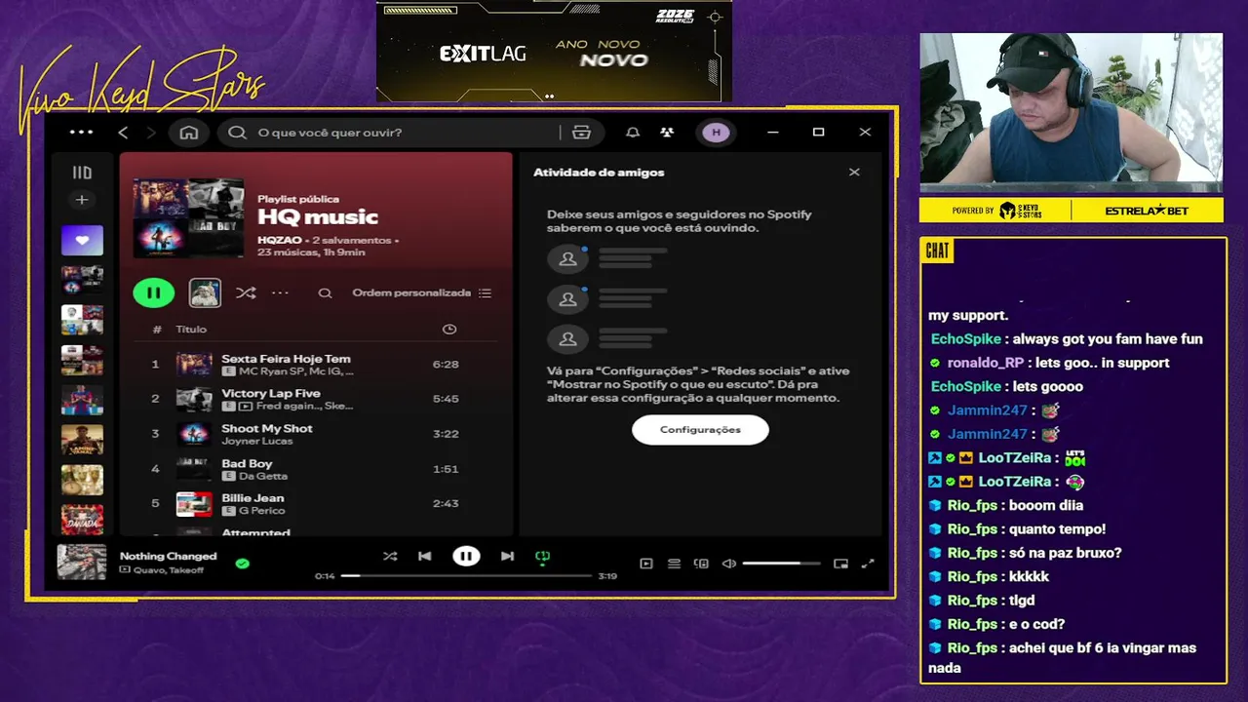Image resolution: width=1248 pixels, height=702 pixels.
Task: Open 'Ordem personalizada' sort dropdown
Action: pyautogui.click(x=421, y=292)
